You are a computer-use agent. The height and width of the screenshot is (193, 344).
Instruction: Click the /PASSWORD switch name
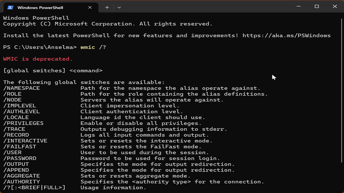pos(20,158)
